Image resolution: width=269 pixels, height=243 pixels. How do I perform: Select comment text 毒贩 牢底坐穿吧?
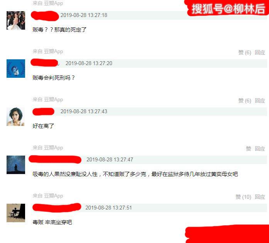pos(52,222)
